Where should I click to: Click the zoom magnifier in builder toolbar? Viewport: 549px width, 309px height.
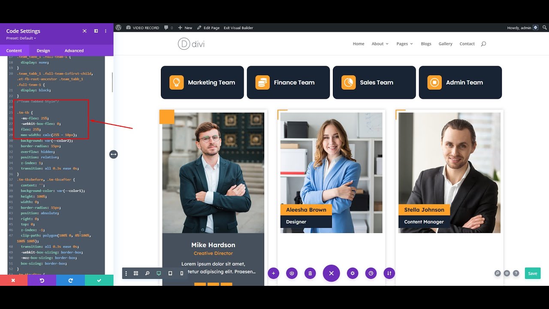pos(148,273)
